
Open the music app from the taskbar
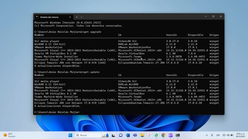tap(149, 135)
